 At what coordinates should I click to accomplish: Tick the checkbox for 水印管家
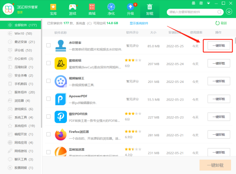point(48,45)
